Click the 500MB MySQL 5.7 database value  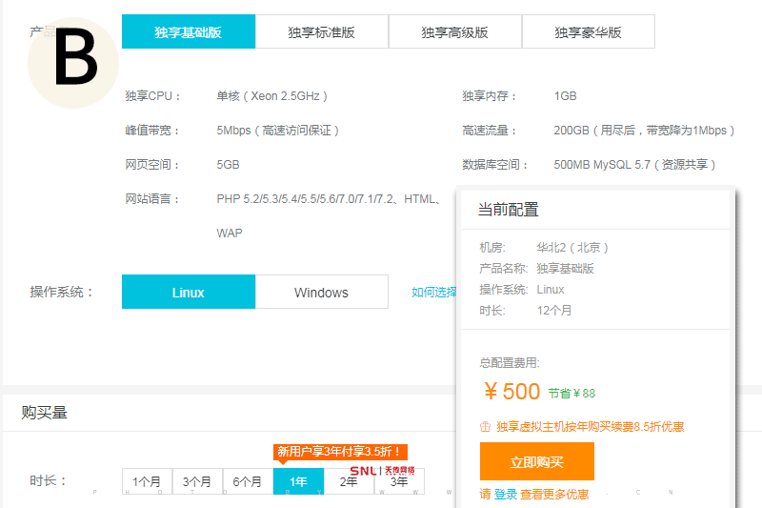(x=634, y=164)
